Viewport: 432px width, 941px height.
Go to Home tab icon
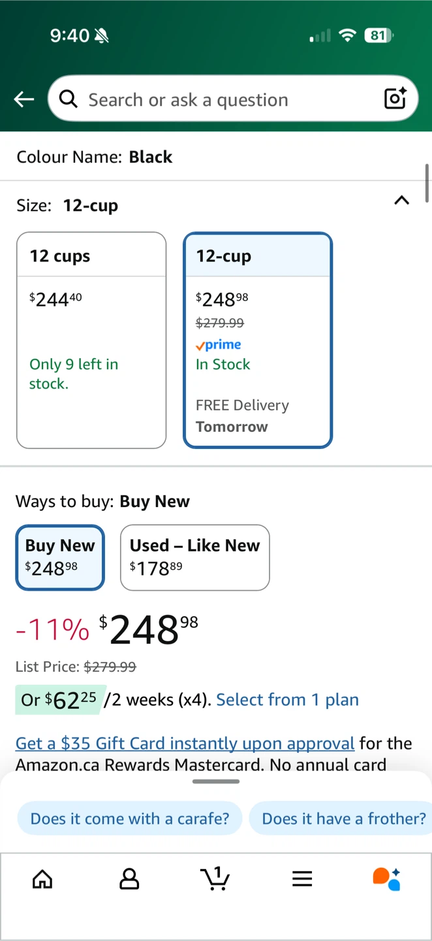[x=42, y=879]
